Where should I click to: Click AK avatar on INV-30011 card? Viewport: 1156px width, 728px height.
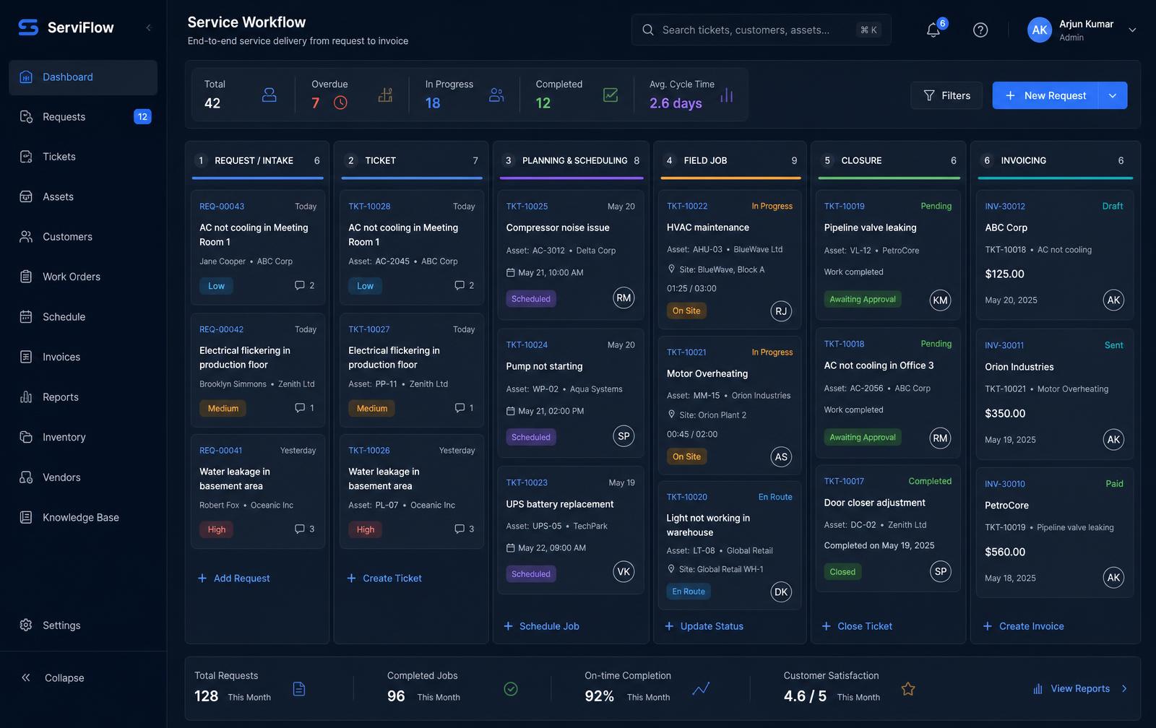pyautogui.click(x=1113, y=439)
